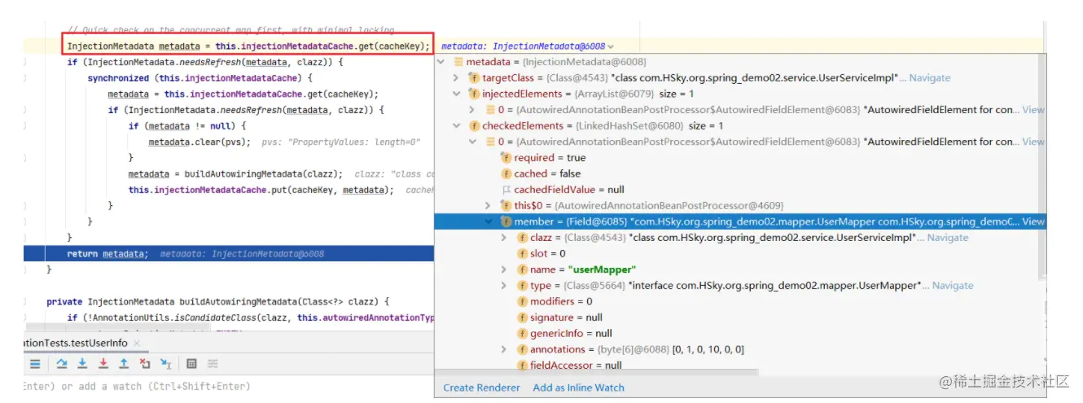Click View link on injectedElements element 0
The width and height of the screenshot is (1083, 403).
(x=1033, y=110)
